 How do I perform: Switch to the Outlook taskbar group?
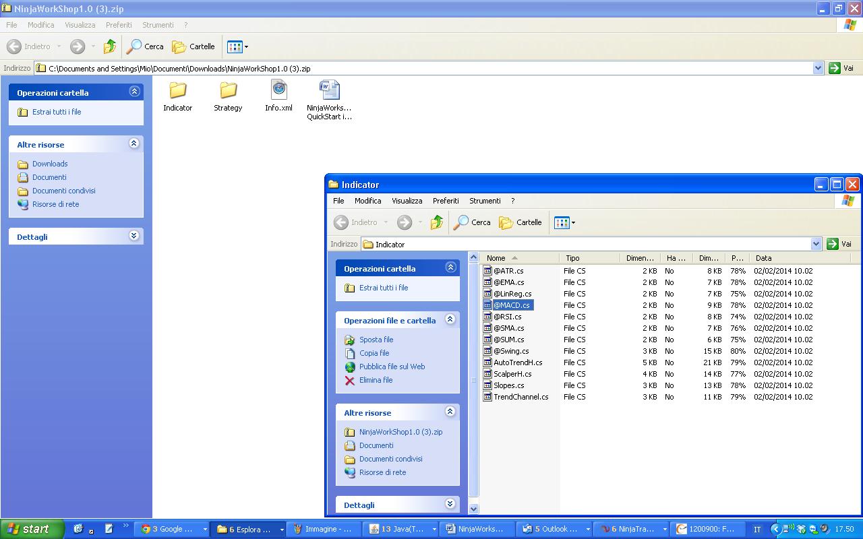point(556,529)
